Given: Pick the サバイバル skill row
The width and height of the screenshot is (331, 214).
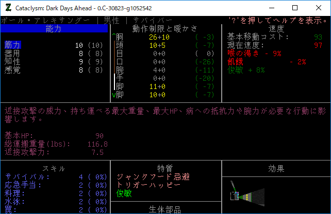Looking at the screenshot, I should pos(25,176).
